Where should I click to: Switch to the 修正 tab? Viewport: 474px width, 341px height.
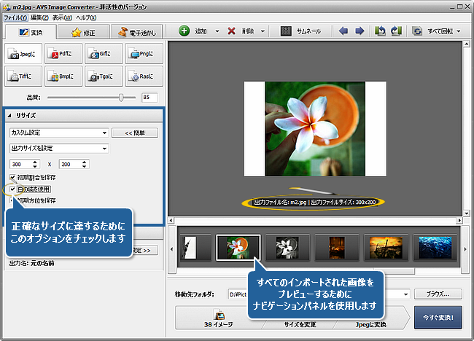coord(88,32)
